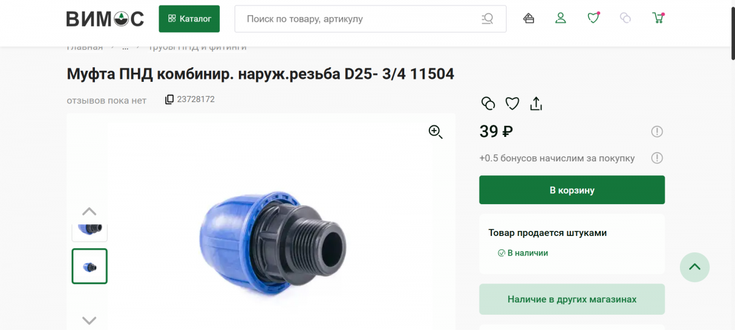Viewport: 735px width, 330px height.
Task: Open the user account profile icon
Action: pos(560,18)
